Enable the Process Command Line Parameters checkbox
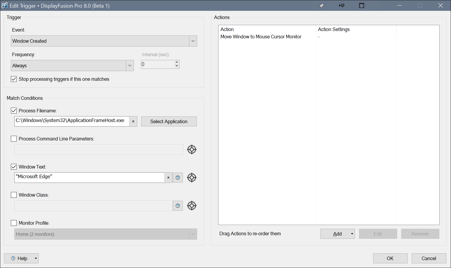This screenshot has width=451, height=268. [x=14, y=139]
